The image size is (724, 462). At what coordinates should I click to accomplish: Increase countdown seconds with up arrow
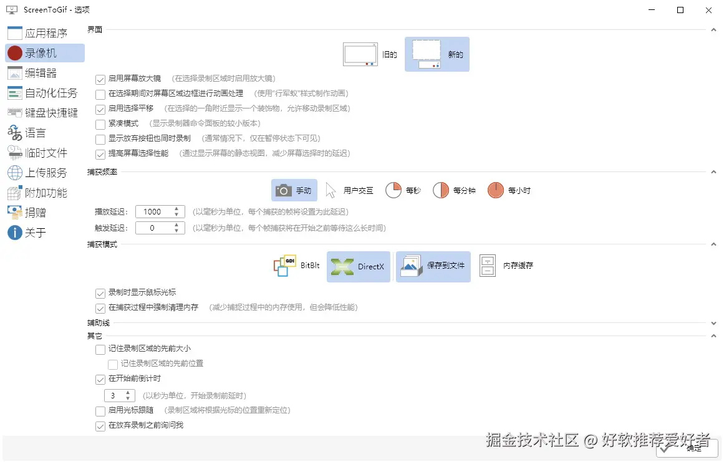pyautogui.click(x=127, y=392)
